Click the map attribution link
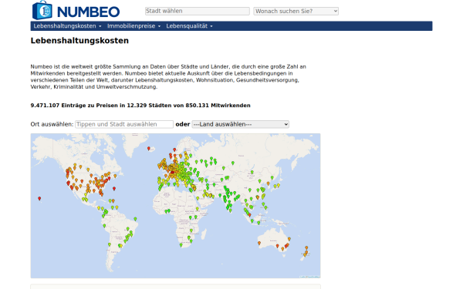Screen dimensions: 463x289 (x=309, y=277)
